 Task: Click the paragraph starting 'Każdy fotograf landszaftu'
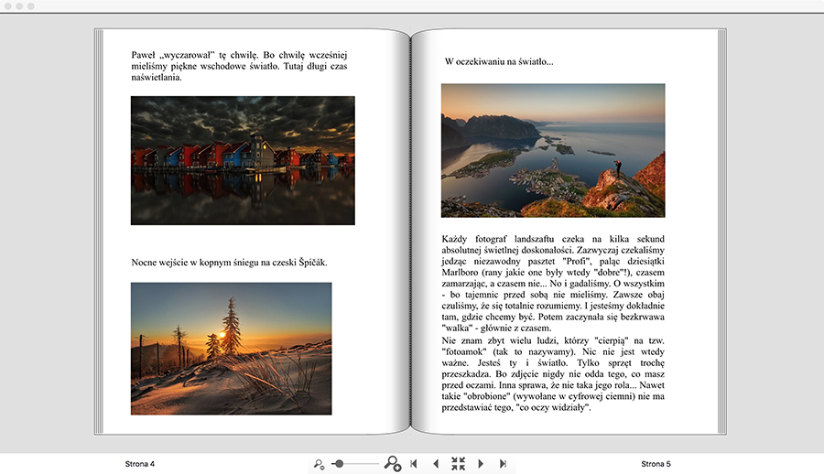click(553, 283)
